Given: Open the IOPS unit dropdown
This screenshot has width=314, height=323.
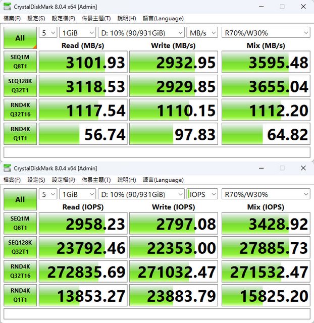Looking at the screenshot, I should (x=202, y=194).
